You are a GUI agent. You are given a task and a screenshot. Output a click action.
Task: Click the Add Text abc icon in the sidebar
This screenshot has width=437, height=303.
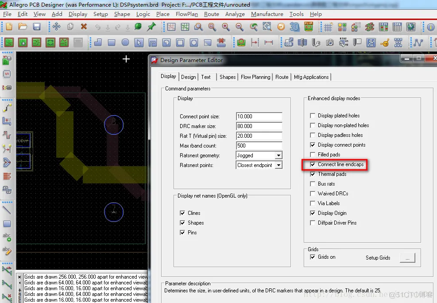click(7, 237)
